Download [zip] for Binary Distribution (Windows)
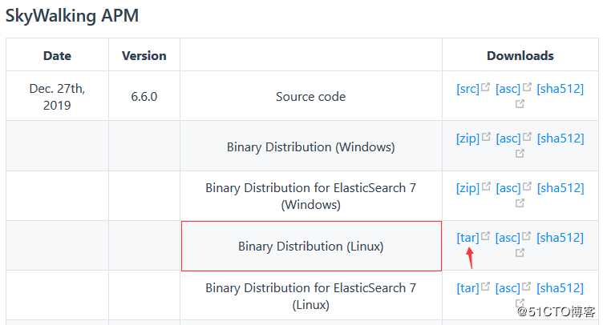 tap(467, 138)
